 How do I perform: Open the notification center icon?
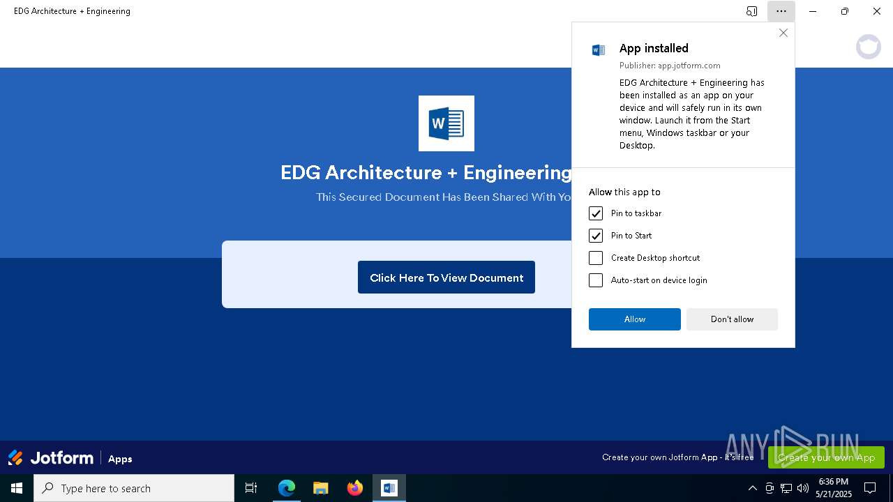870,488
